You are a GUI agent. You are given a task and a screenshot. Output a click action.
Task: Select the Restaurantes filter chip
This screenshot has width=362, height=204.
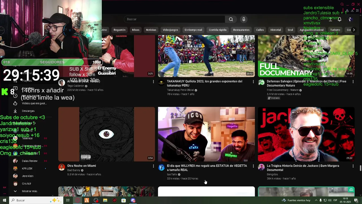241,30
